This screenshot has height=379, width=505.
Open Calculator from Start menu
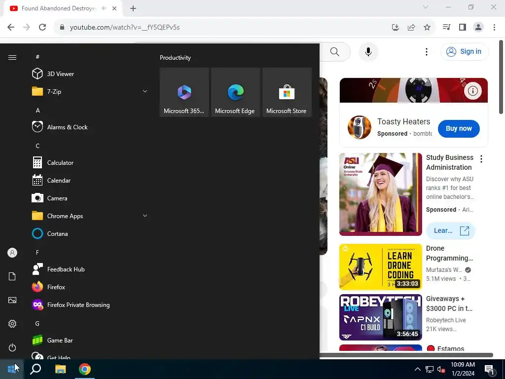pos(90,163)
